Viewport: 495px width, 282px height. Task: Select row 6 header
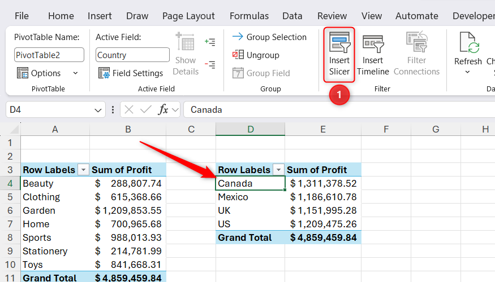tap(10, 210)
